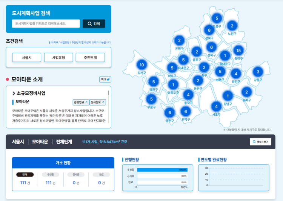Switch to the 공사중 status filter
Screen dimensions: 283x201
click(75, 175)
